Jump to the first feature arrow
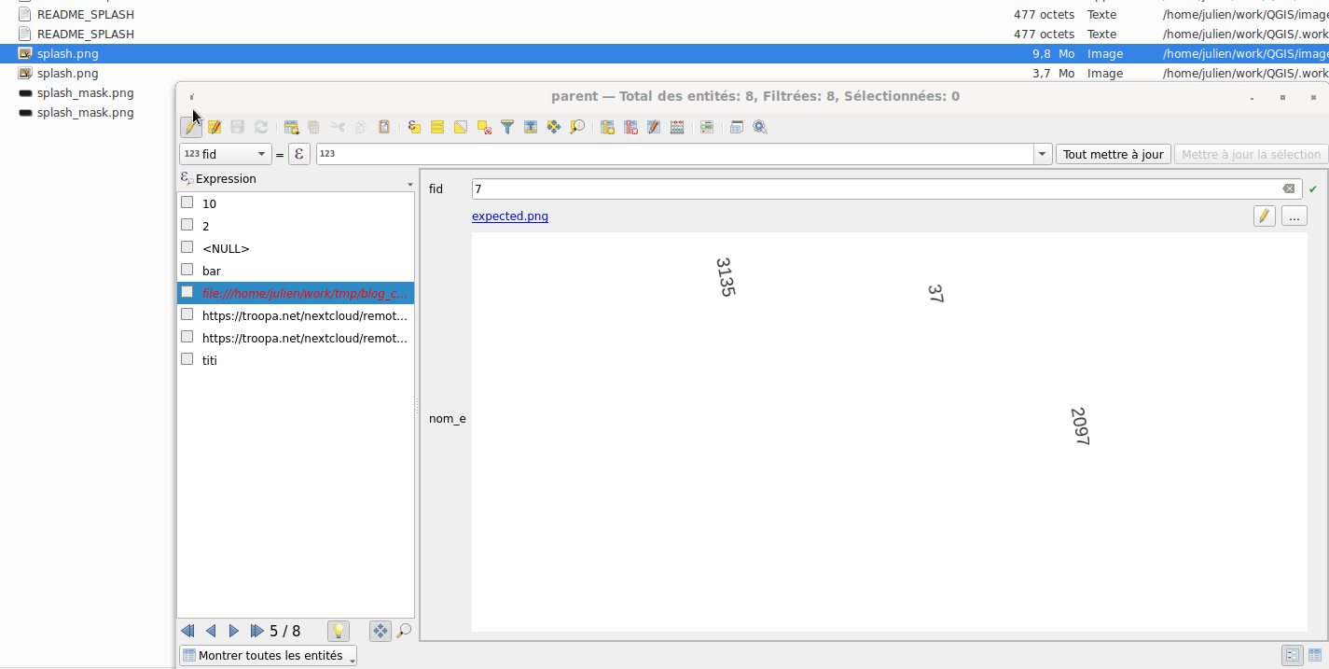Viewport: 1329px width, 669px height. tap(187, 631)
